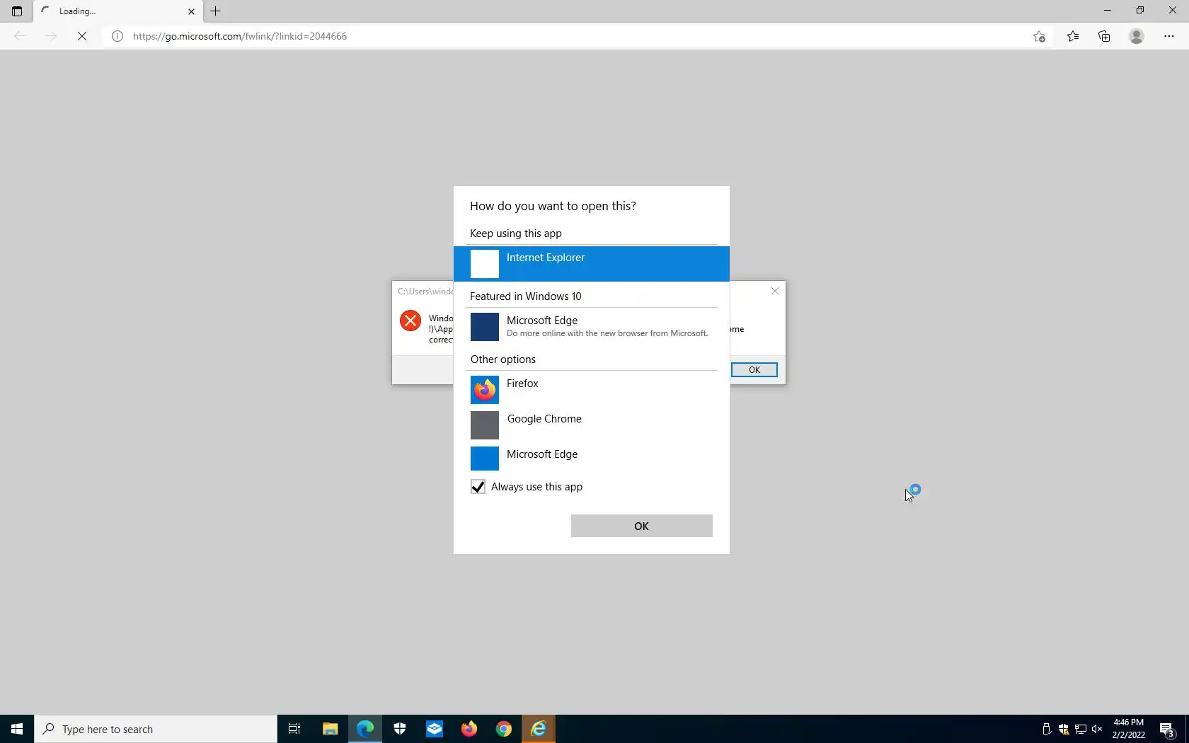1189x743 pixels.
Task: Click the Google Chrome icon tile in dialog
Action: [x=485, y=425]
